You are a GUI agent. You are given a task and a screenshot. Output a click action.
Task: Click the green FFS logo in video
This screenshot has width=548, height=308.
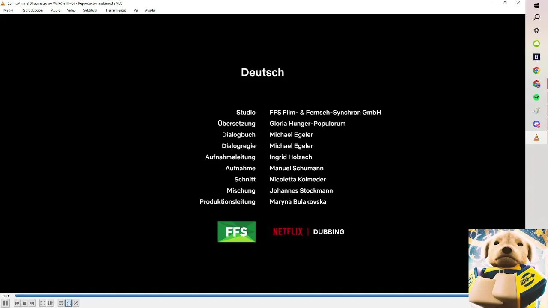pos(237,232)
